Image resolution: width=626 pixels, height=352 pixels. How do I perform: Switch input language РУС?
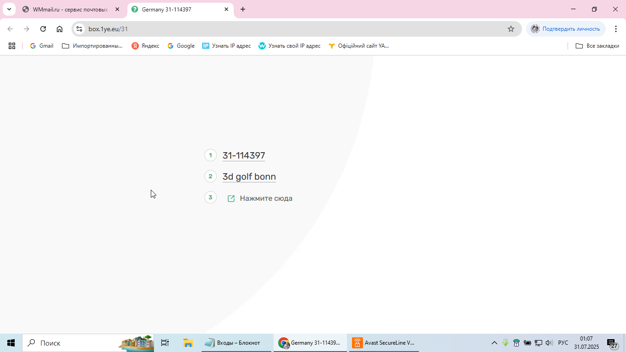click(x=563, y=343)
